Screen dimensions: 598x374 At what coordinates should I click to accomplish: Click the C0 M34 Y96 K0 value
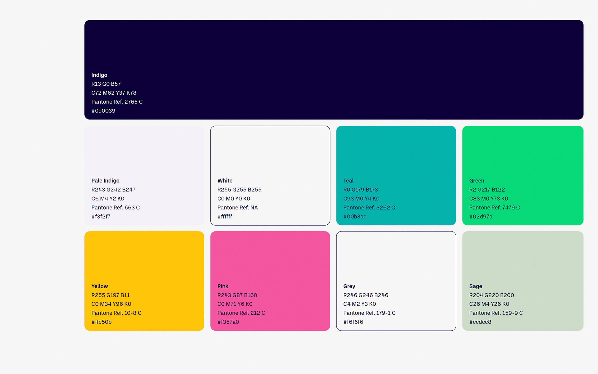tap(111, 304)
